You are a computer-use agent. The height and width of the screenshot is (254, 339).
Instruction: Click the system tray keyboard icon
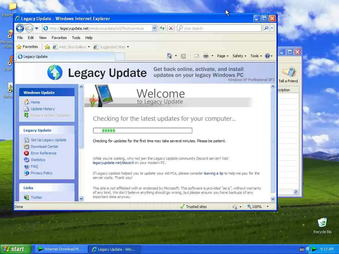point(302,249)
